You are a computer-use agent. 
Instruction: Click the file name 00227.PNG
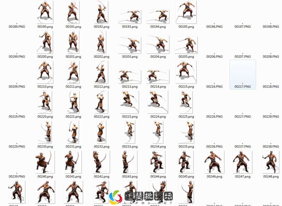tap(243, 117)
